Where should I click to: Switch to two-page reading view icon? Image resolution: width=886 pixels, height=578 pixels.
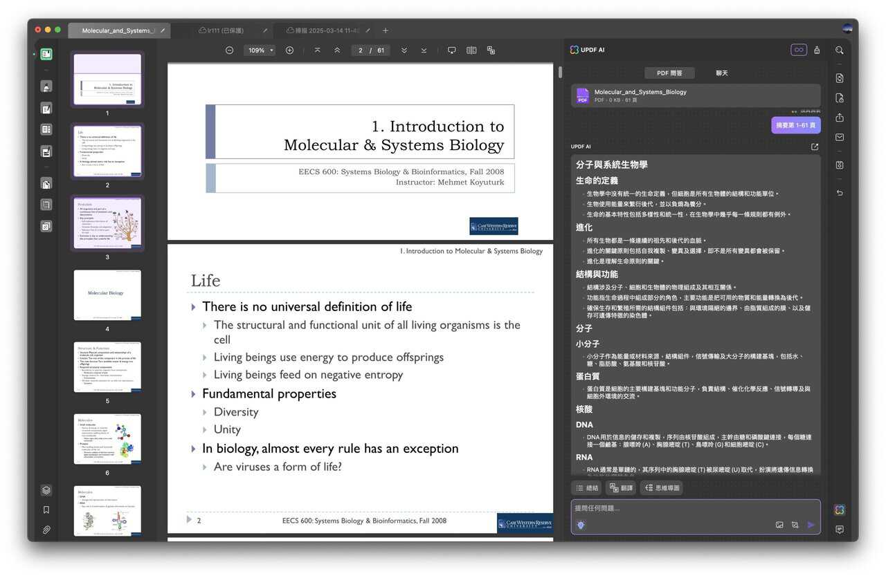coord(471,50)
